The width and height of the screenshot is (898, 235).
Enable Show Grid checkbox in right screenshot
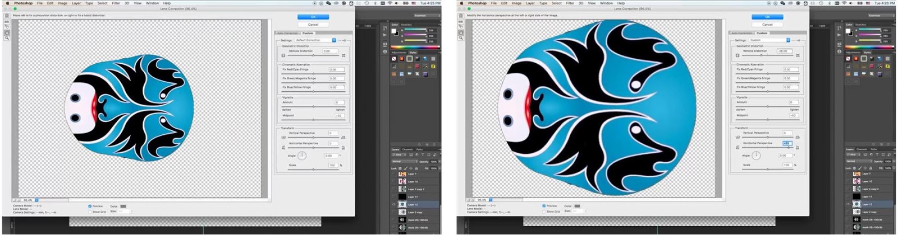[x=544, y=212]
